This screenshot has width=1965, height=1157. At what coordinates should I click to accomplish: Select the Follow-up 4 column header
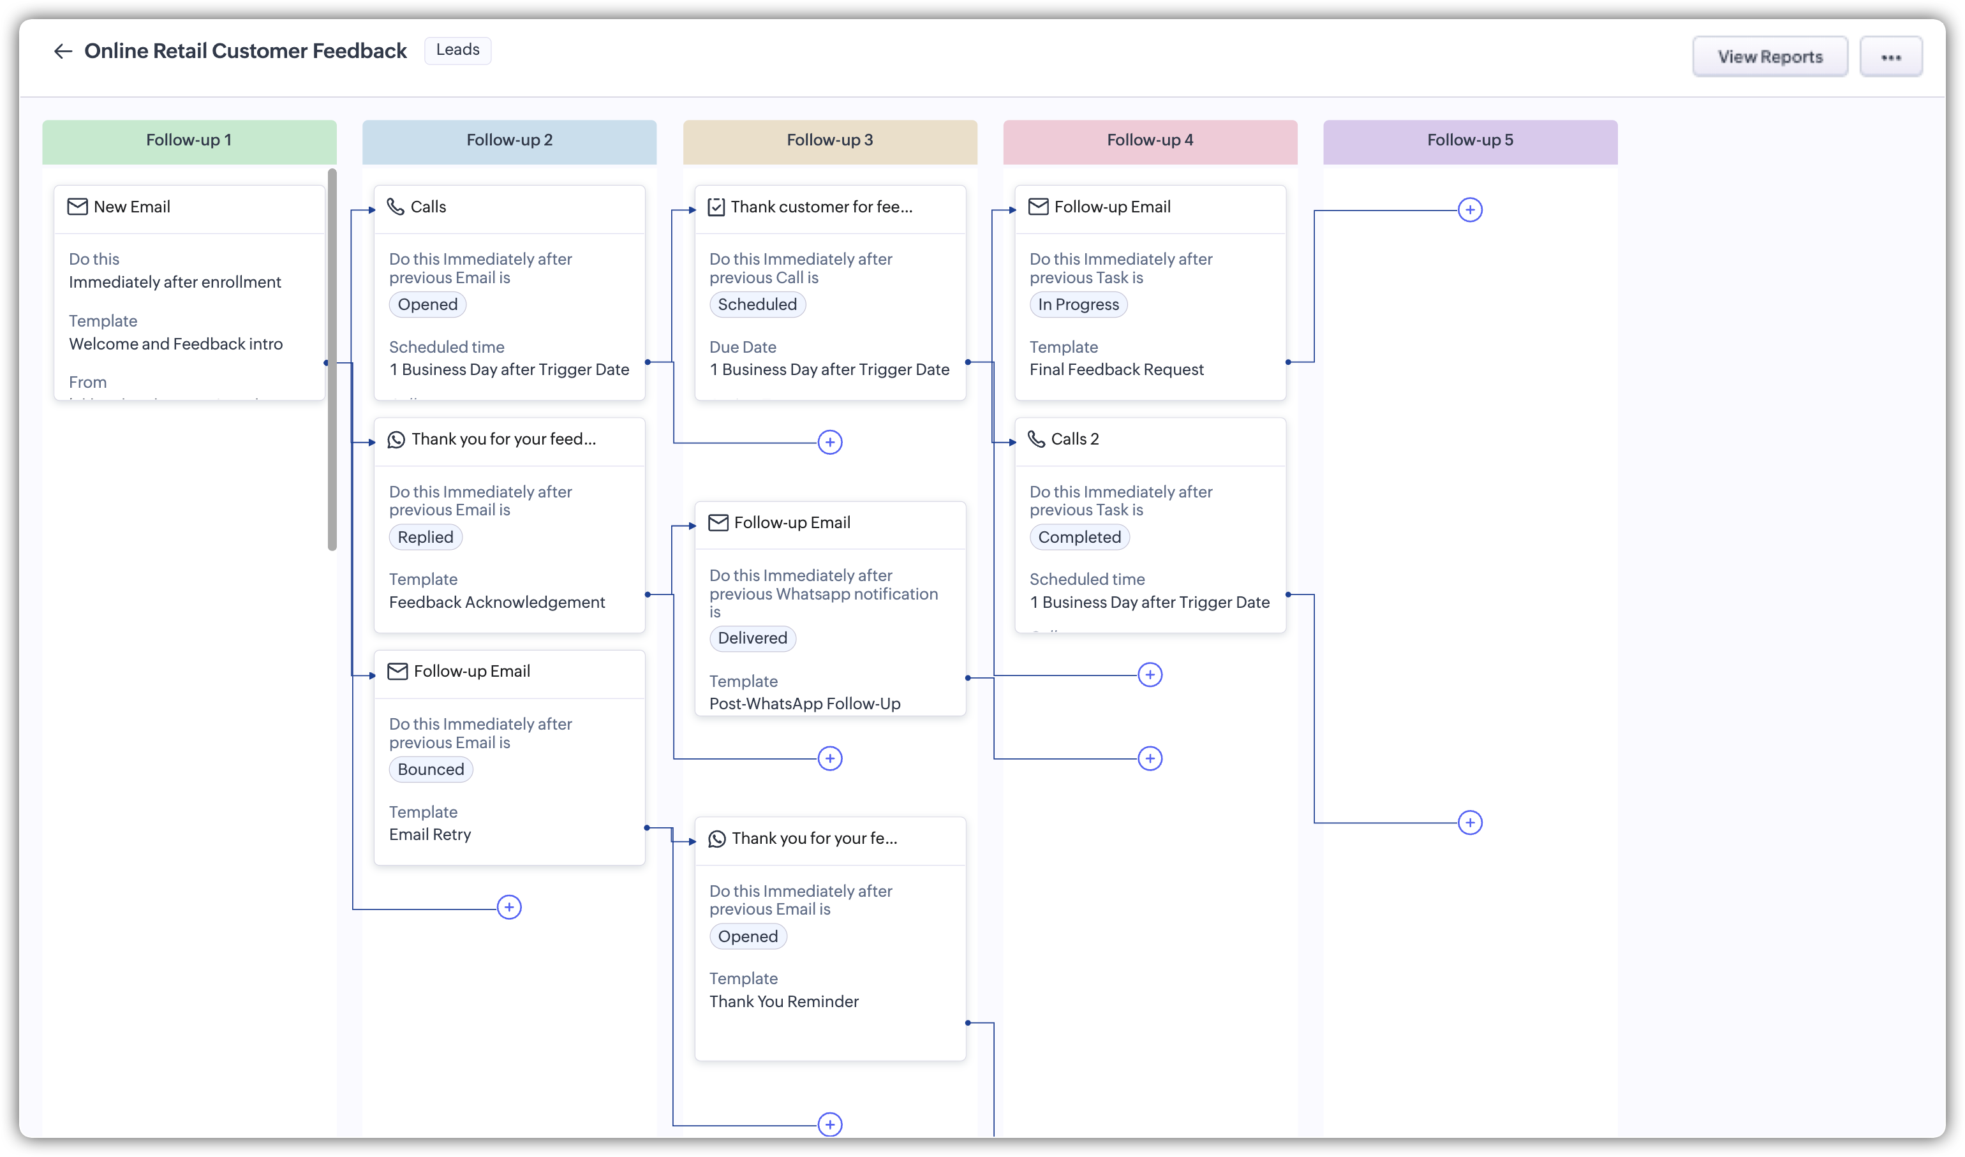pyautogui.click(x=1150, y=141)
